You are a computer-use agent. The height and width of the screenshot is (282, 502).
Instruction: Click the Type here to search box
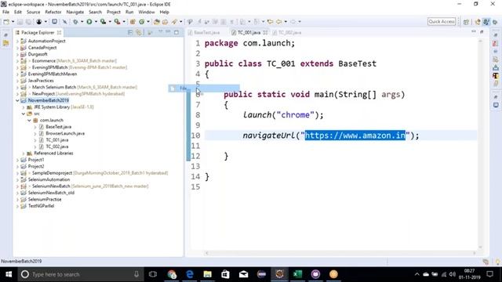click(81, 274)
